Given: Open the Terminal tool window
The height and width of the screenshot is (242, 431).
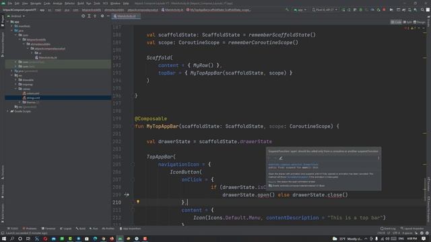Looking at the screenshot, I should 48,229.
